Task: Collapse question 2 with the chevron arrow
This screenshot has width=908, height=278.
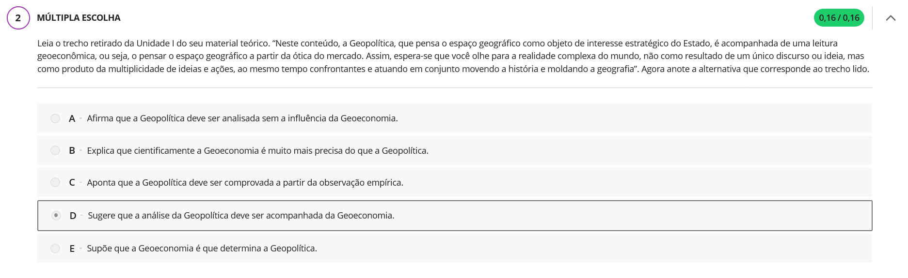Action: point(891,18)
